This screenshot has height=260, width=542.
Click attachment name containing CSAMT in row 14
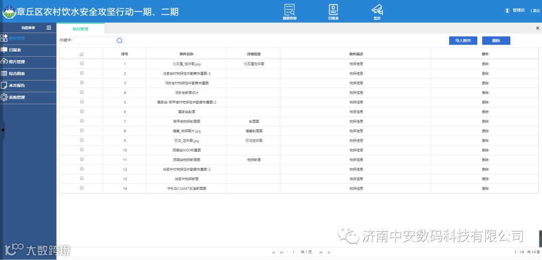[187, 189]
